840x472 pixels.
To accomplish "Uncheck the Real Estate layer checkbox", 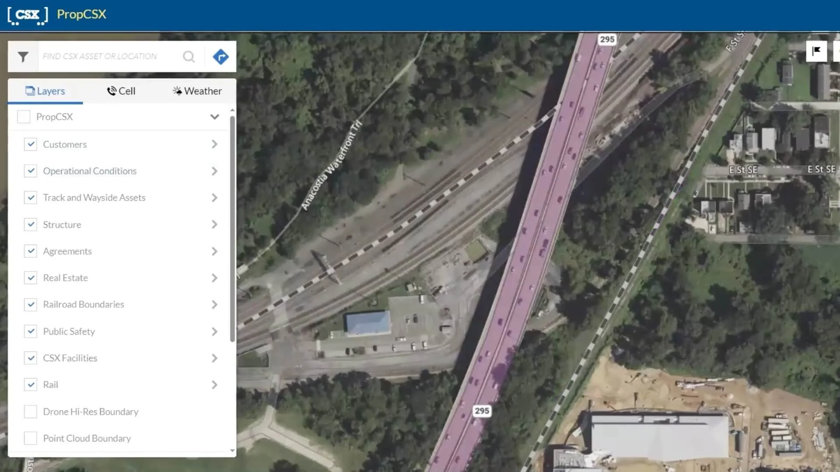I will [x=31, y=278].
